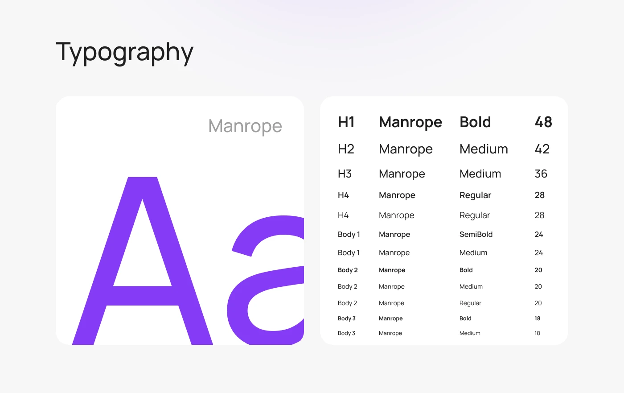The height and width of the screenshot is (393, 624).
Task: Click the large purple uppercase "A" glyph
Action: [x=143, y=261]
